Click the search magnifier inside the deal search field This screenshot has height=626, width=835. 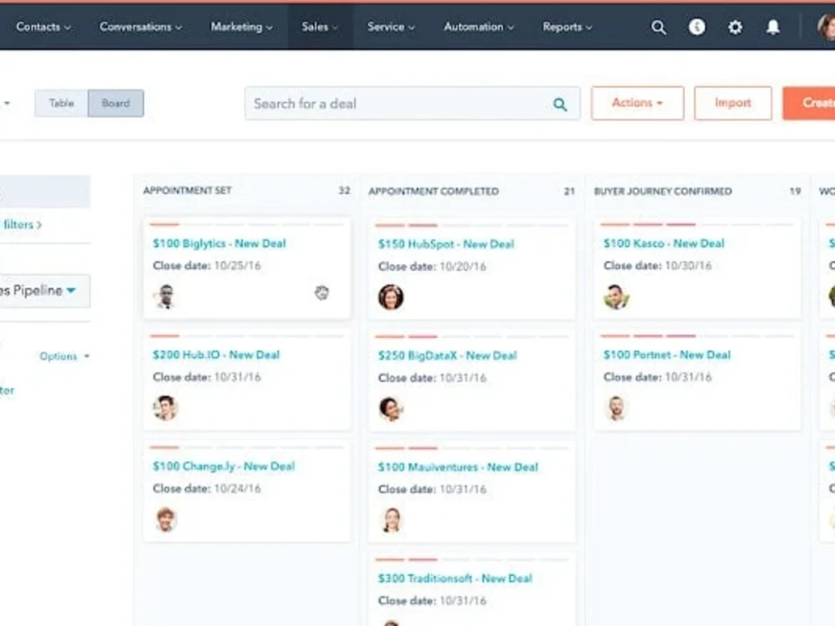coord(559,103)
